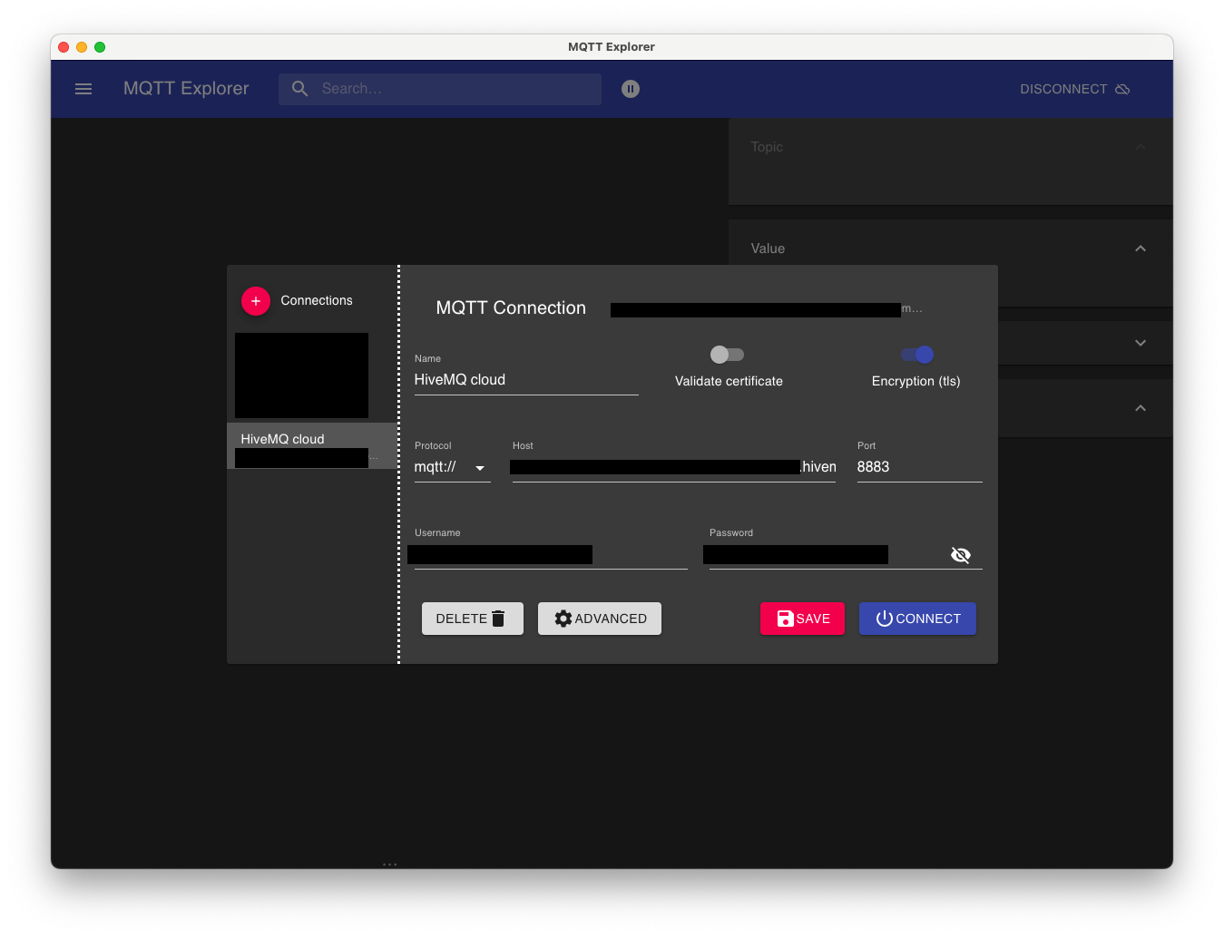1224x936 pixels.
Task: Click the floppy disk icon on SAVE
Action: [785, 618]
